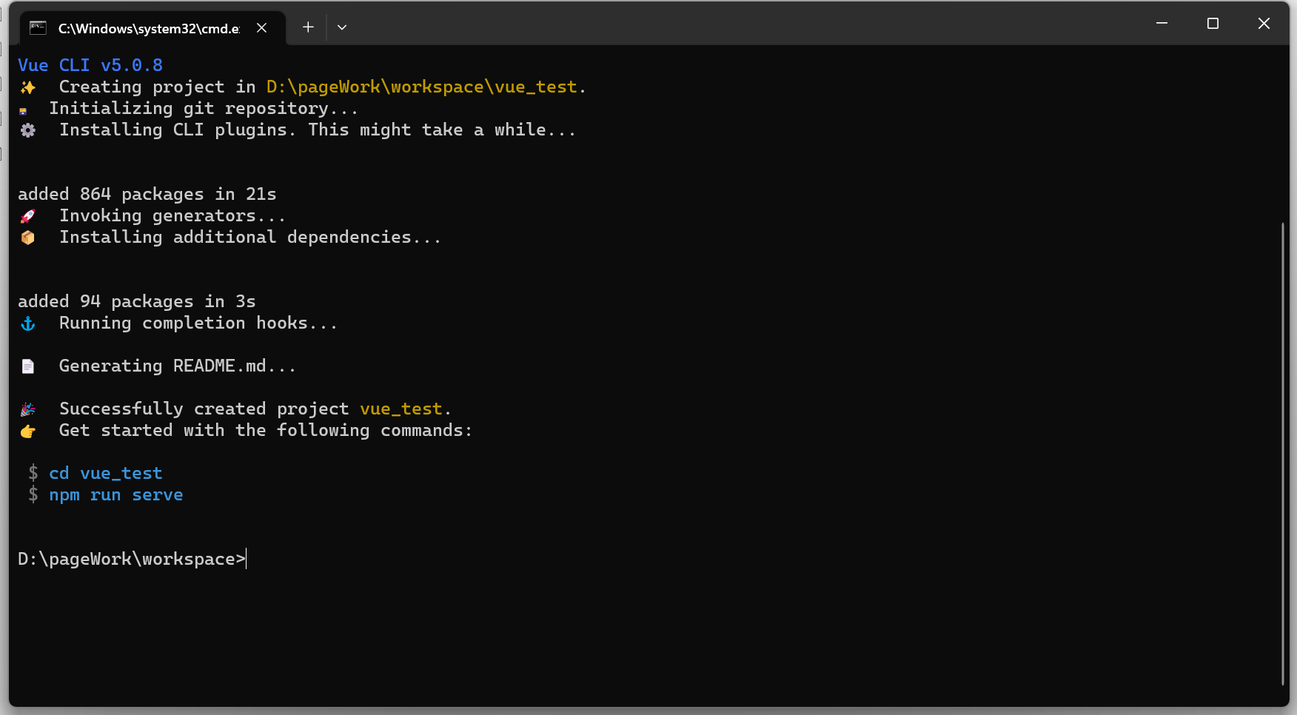
Task: Click the "Vue CLI v5.0.8" text
Action: coord(90,65)
